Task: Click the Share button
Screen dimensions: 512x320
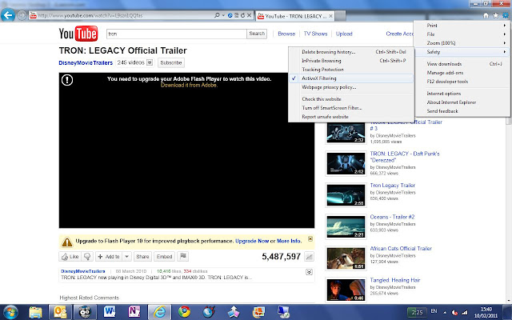Action: pos(142,256)
